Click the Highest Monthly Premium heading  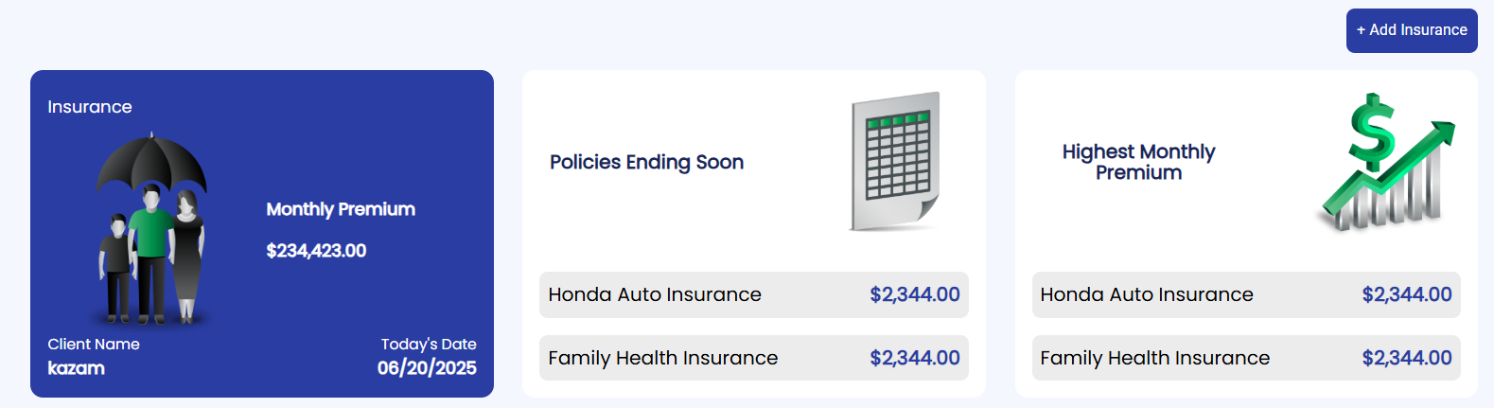tap(1138, 162)
